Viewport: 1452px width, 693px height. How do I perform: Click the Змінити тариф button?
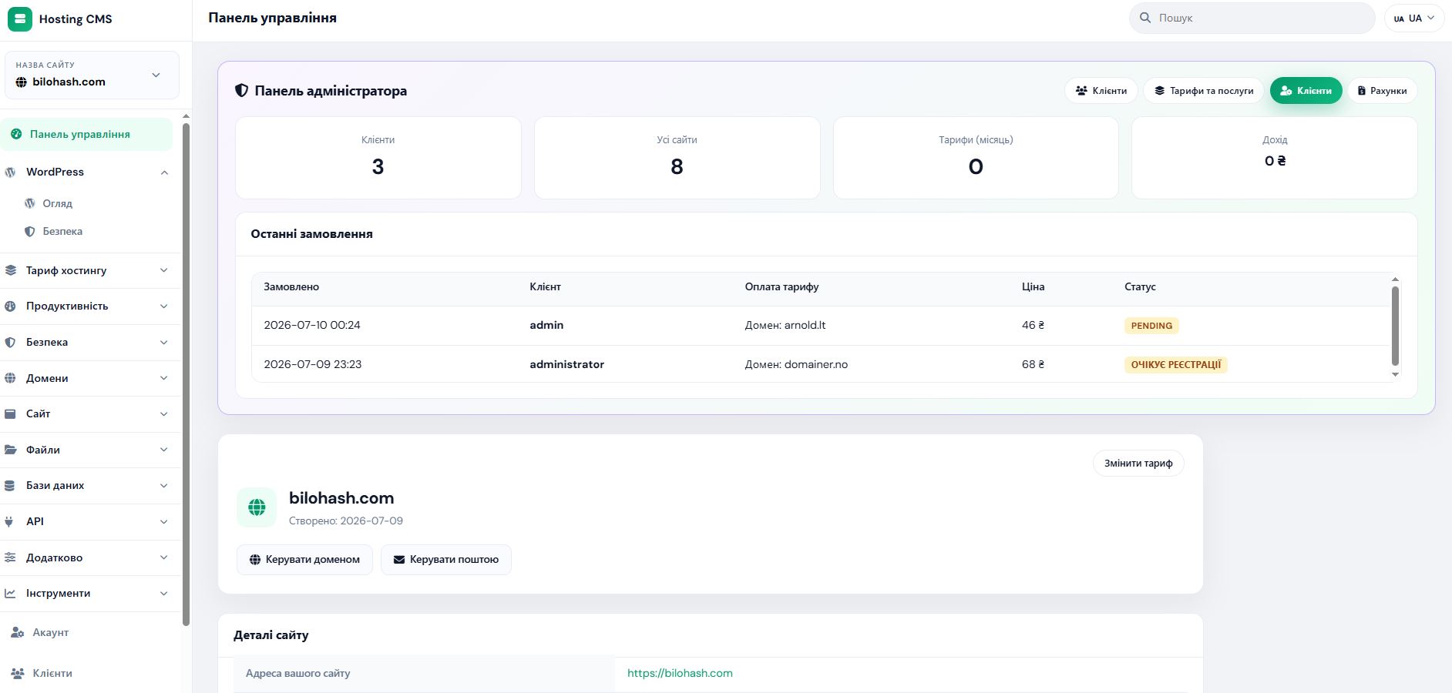point(1138,463)
